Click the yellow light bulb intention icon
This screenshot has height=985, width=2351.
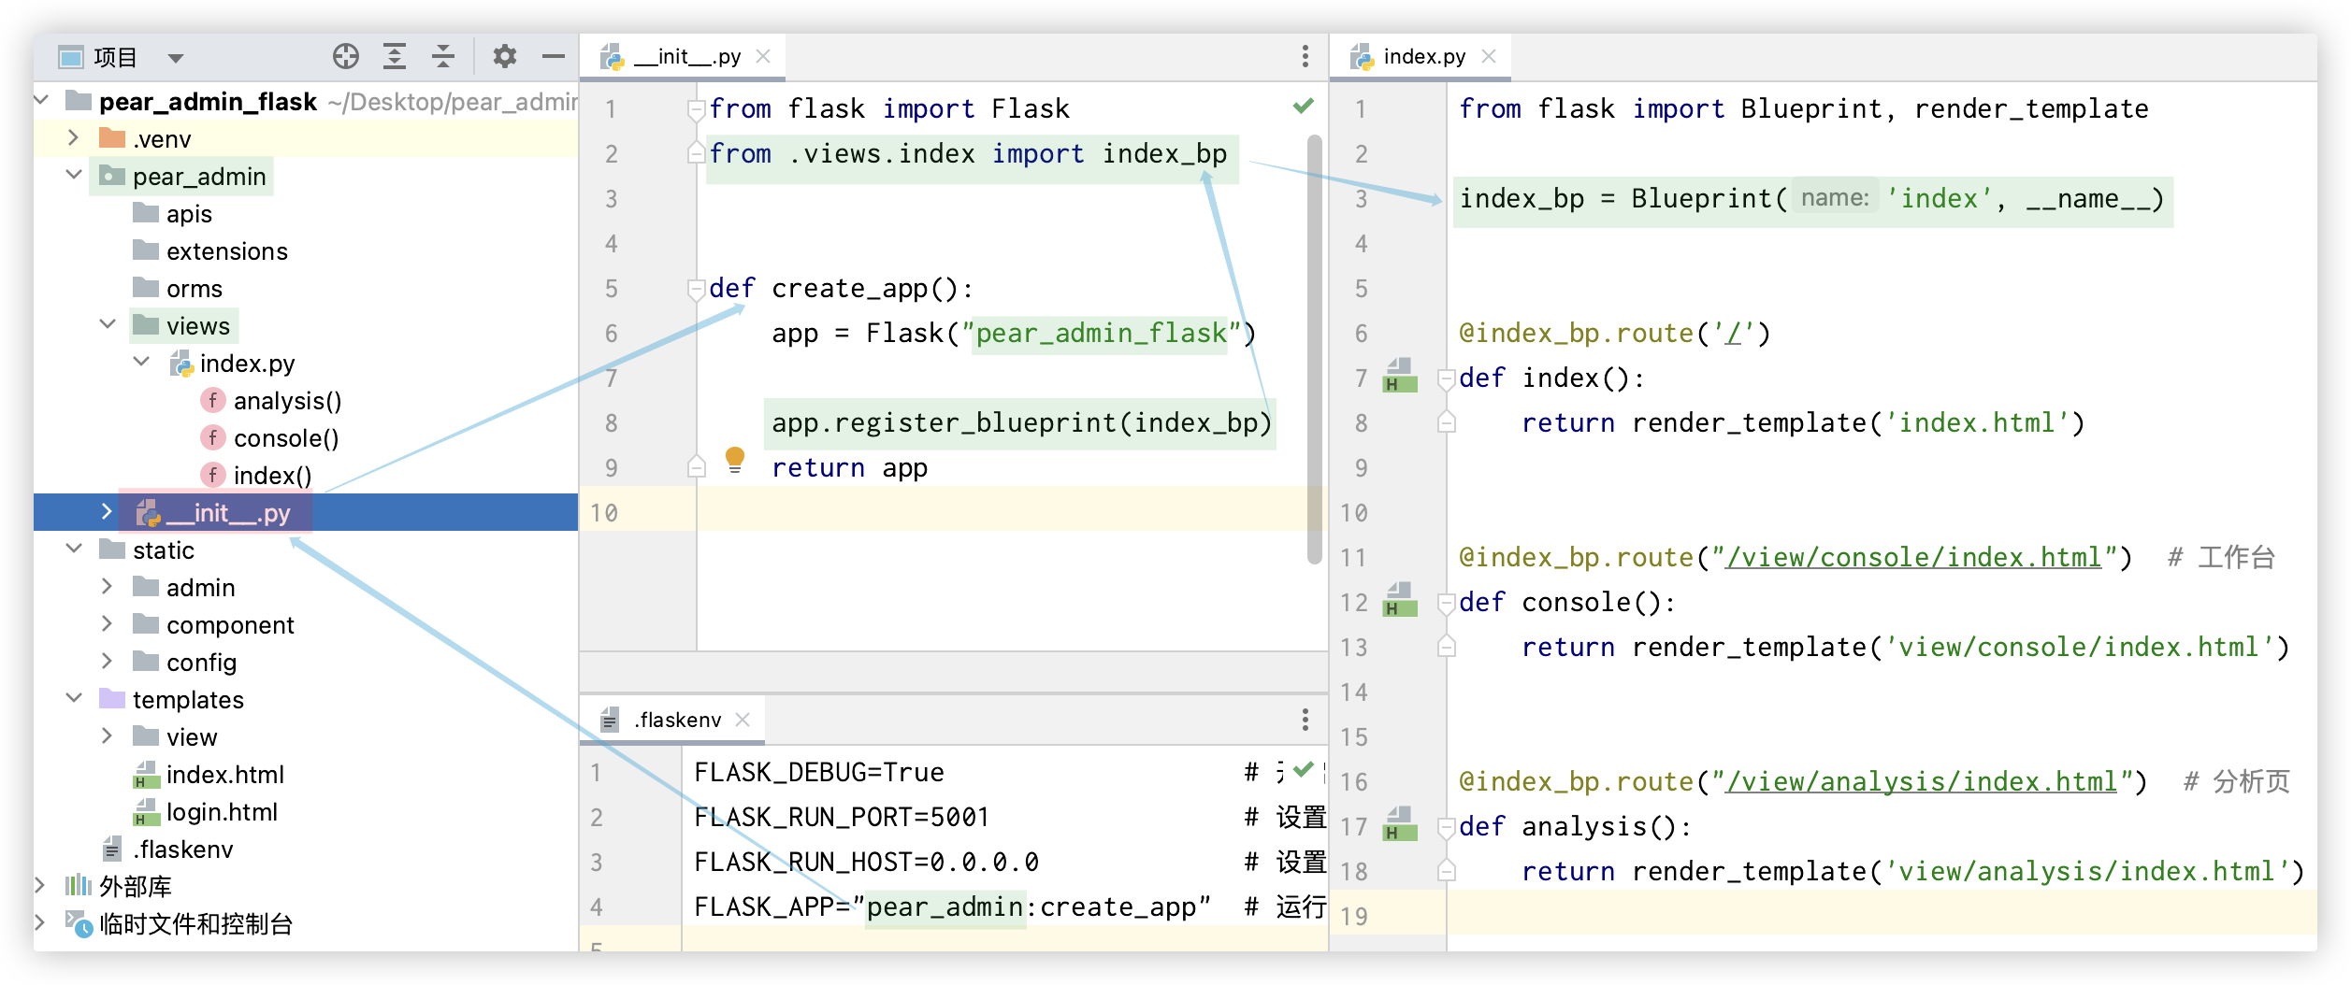pyautogui.click(x=735, y=459)
